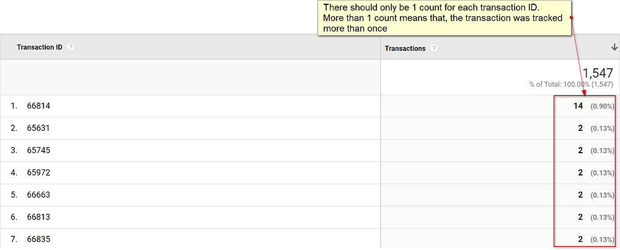Open transaction ID 65631

coord(38,128)
